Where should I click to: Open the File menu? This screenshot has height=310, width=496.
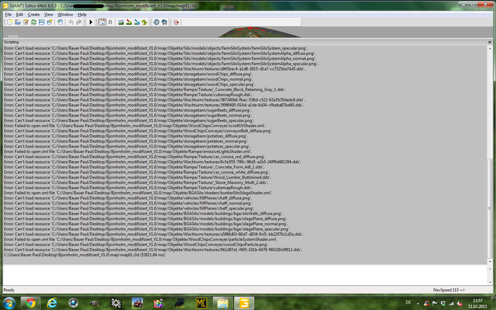pyautogui.click(x=8, y=14)
